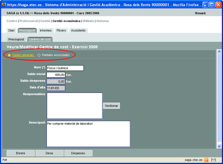Switch to the Informes tab
Image resolution: width=223 pixels, height=164 pixels.
click(x=46, y=30)
